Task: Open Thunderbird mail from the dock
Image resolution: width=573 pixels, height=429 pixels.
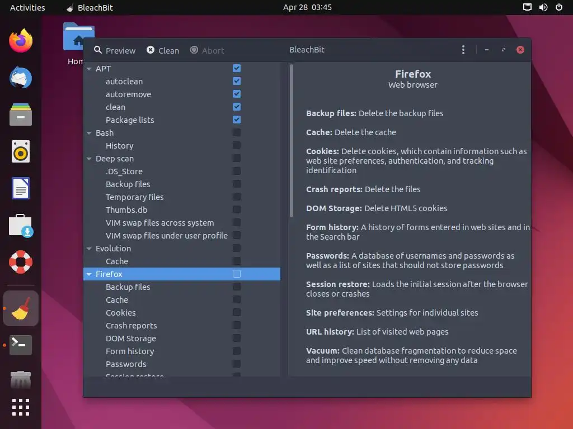Action: point(21,77)
